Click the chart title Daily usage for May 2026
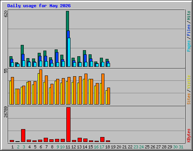 (x=39, y=6)
